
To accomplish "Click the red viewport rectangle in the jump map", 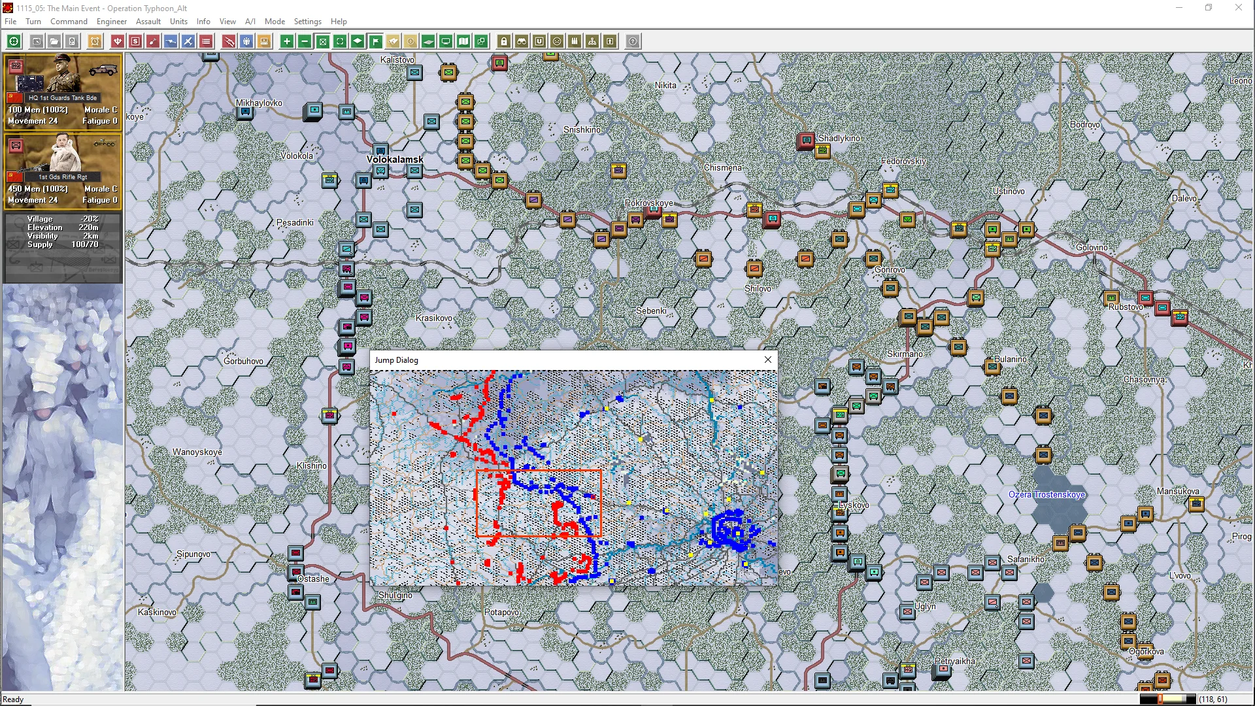I will click(x=539, y=503).
